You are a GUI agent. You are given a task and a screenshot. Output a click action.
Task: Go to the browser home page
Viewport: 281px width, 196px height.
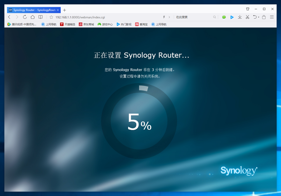[32, 17]
